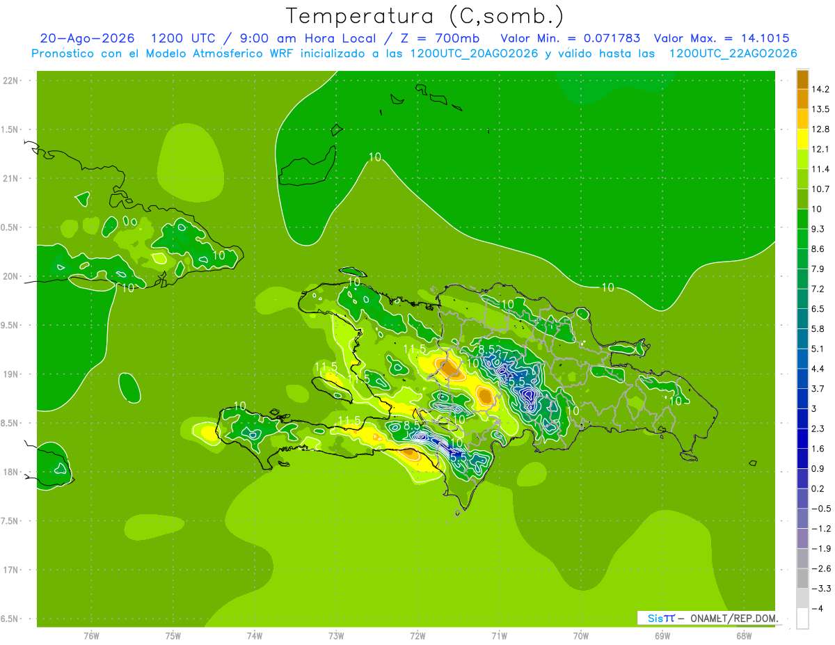Click the '71W' longitude axis label
The image size is (835, 645).
(x=499, y=636)
